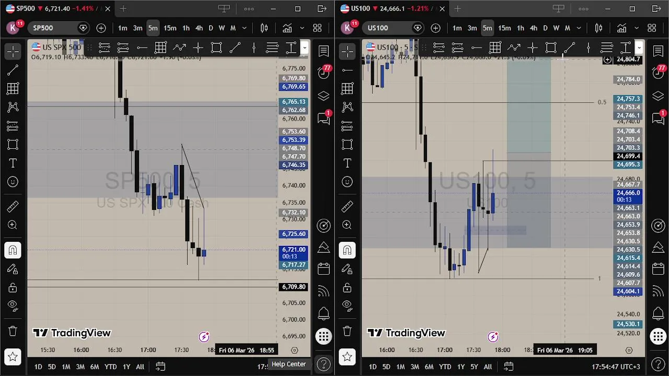Open SP500 symbol search box
Screen dimensions: 669x376
(x=60, y=28)
